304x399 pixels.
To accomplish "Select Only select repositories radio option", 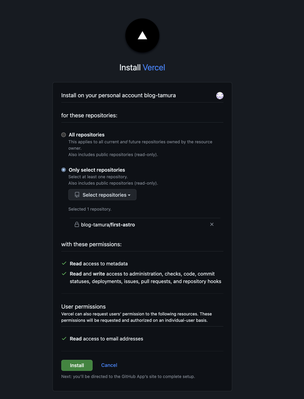I will [63, 170].
